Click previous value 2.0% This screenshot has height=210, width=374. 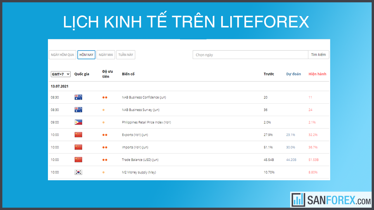tap(267, 123)
